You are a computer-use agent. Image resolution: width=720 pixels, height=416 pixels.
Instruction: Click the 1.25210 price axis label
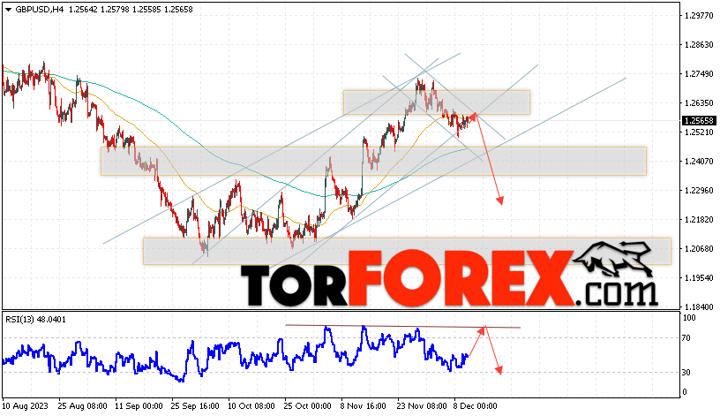(699, 132)
